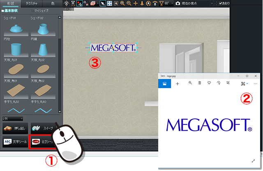Open the 色 color tab
The height and width of the screenshot is (171, 263).
point(52,3)
